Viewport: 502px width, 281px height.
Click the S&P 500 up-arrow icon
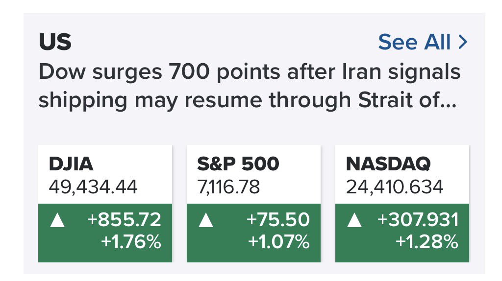[x=205, y=221]
